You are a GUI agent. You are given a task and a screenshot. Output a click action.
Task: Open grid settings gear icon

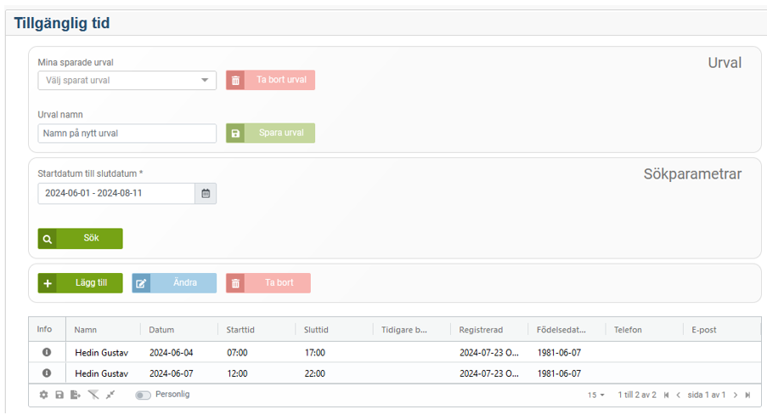[x=44, y=395]
